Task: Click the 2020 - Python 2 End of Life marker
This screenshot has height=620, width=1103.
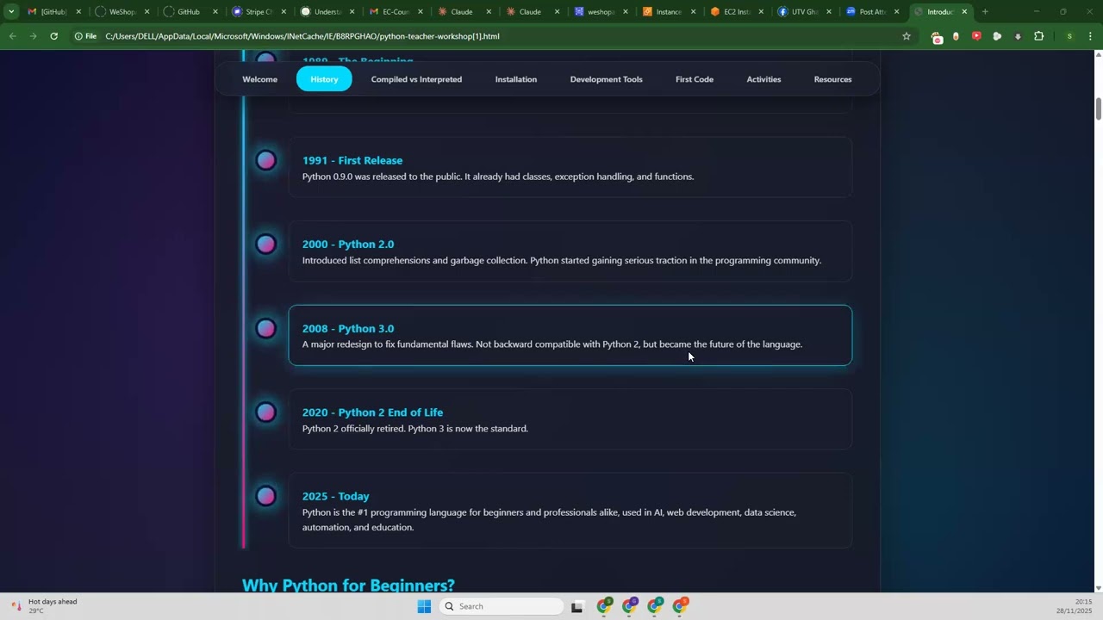Action: point(266,412)
